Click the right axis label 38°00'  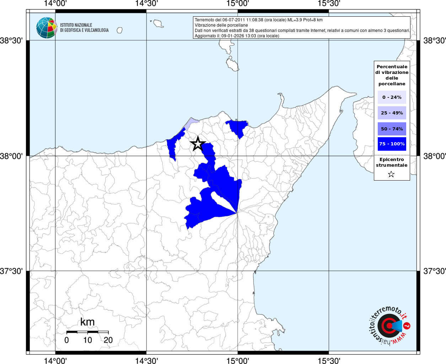click(x=434, y=156)
